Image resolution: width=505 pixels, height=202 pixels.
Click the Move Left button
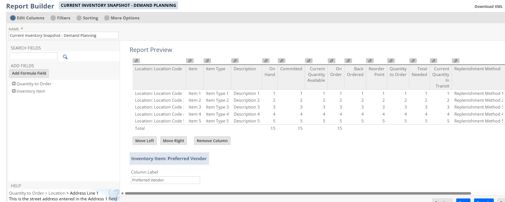click(x=145, y=141)
